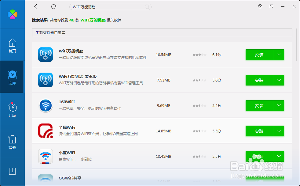Click the colorful clover app logo
This screenshot has width=300, height=186.
pos(13,14)
